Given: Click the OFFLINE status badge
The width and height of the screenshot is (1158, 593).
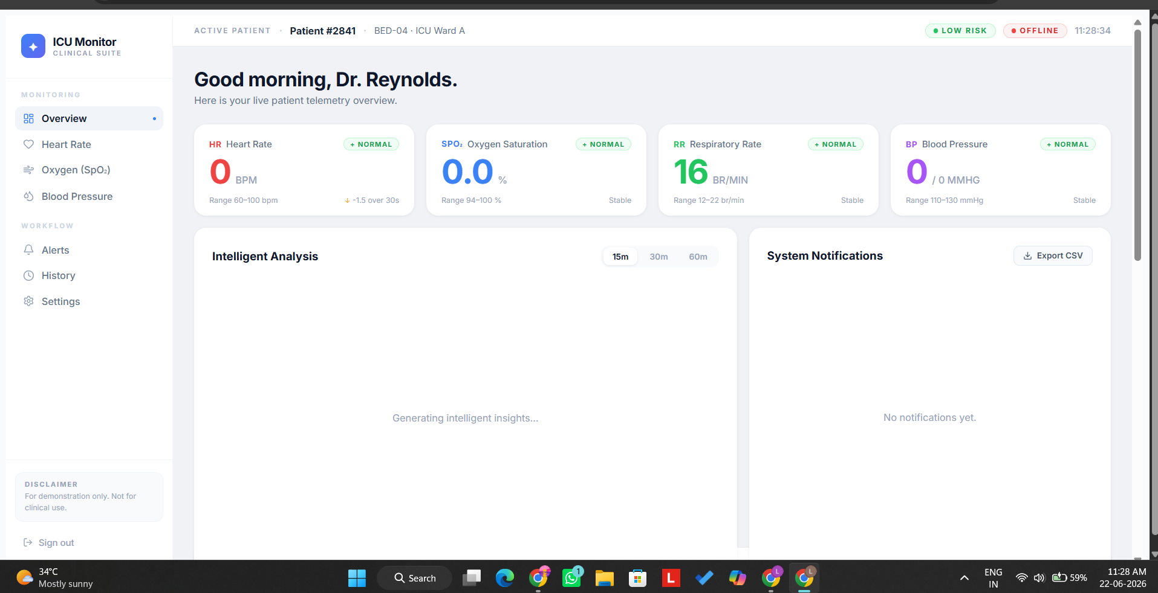Looking at the screenshot, I should pos(1035,31).
